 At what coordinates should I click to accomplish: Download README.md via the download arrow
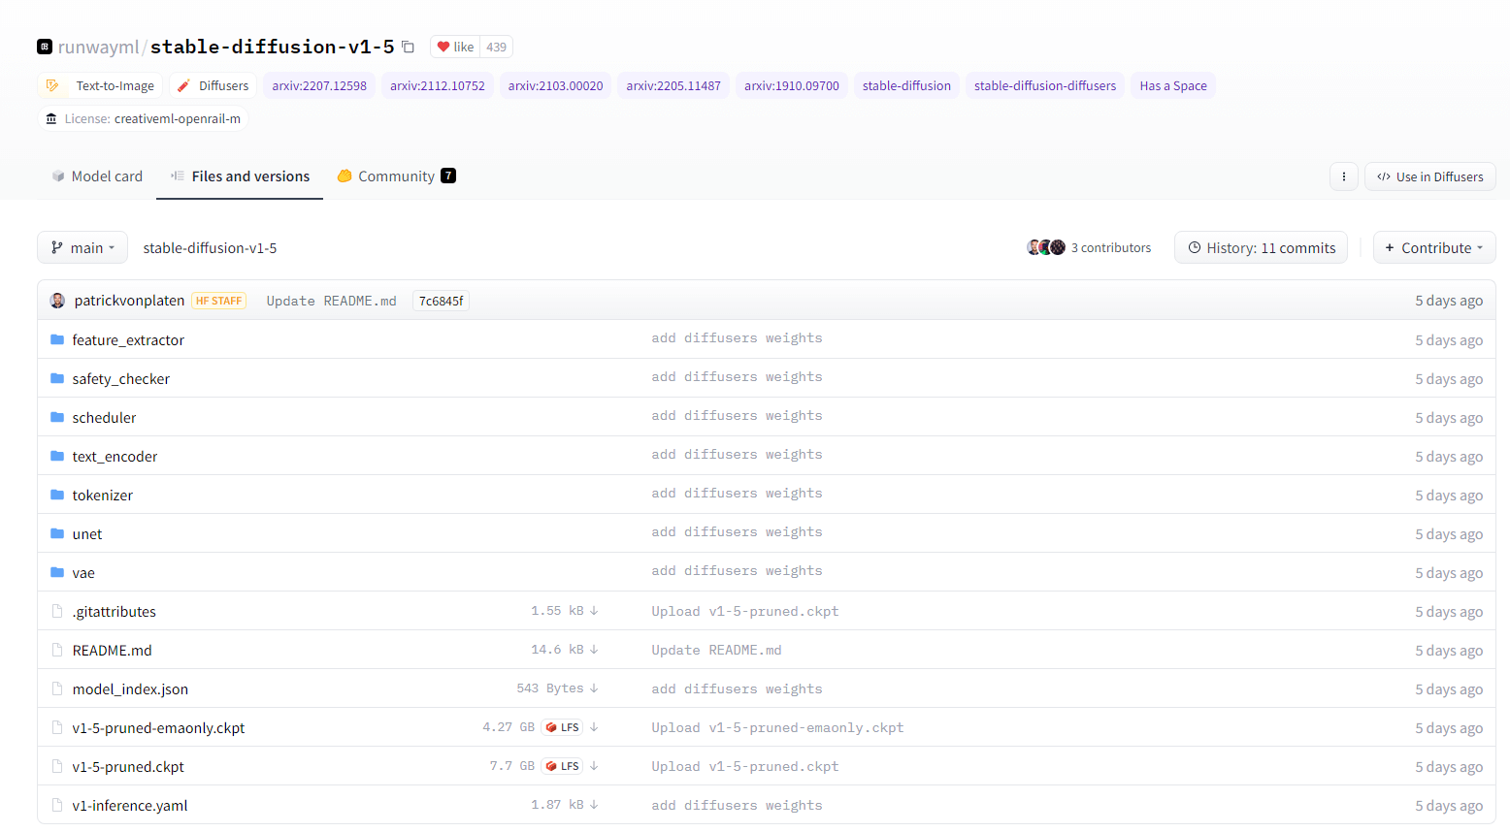[x=594, y=650]
